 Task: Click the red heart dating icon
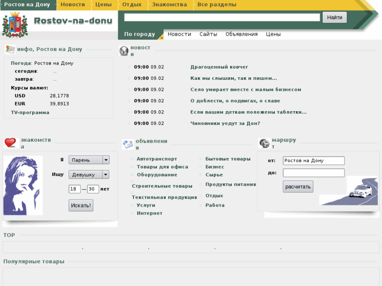(11, 143)
